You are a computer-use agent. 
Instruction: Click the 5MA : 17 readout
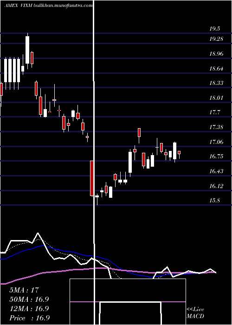pos(24,290)
